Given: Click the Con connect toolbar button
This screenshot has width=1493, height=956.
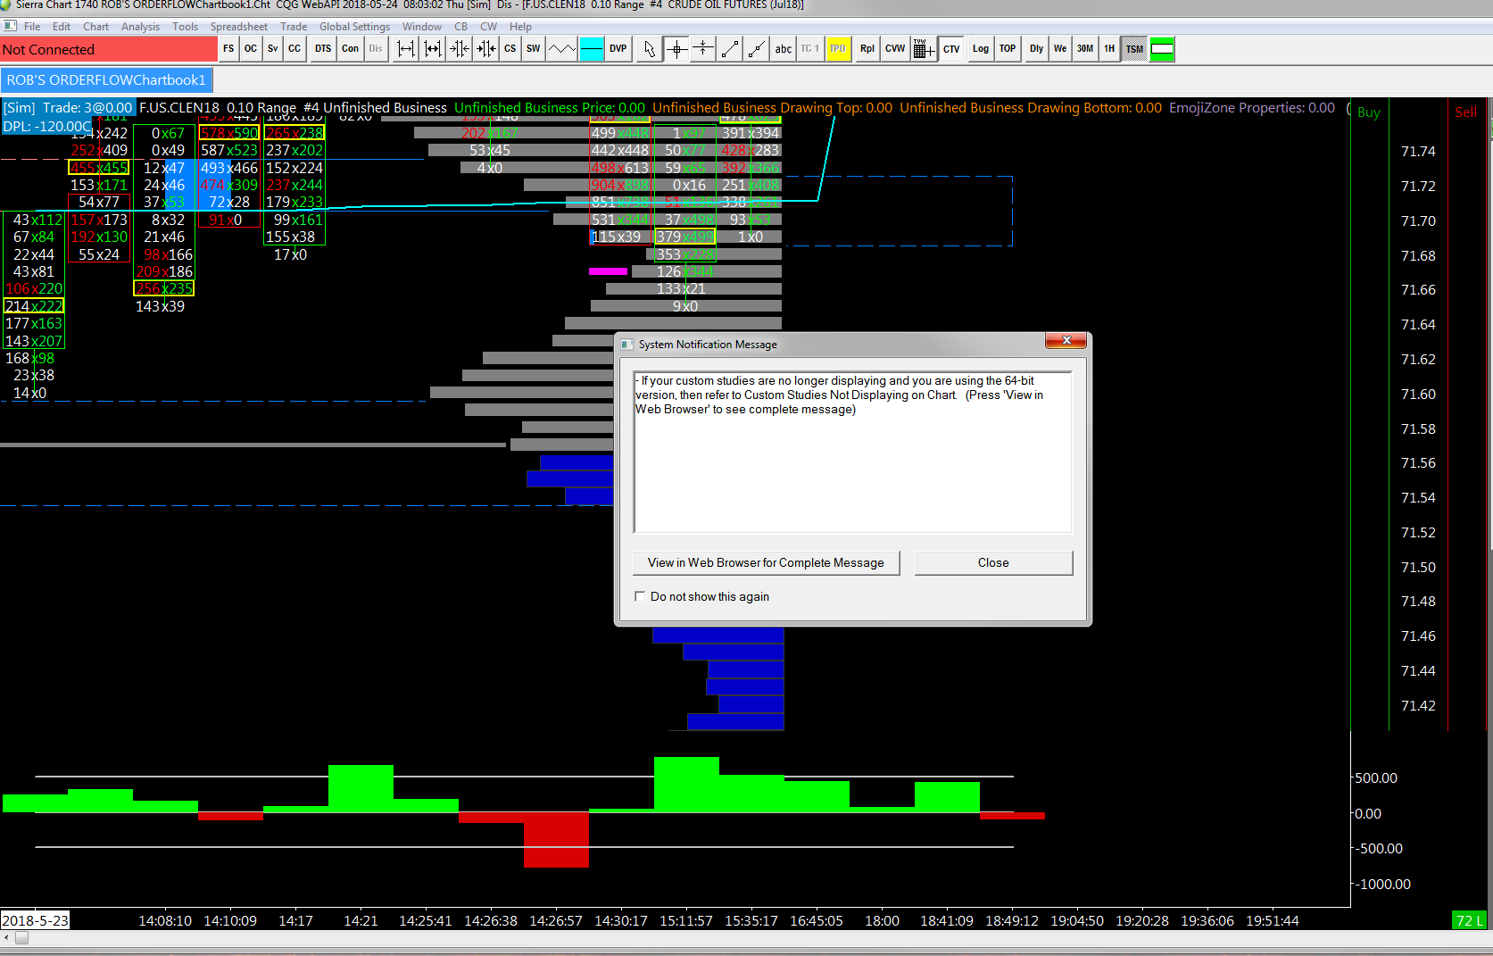Looking at the screenshot, I should (350, 49).
